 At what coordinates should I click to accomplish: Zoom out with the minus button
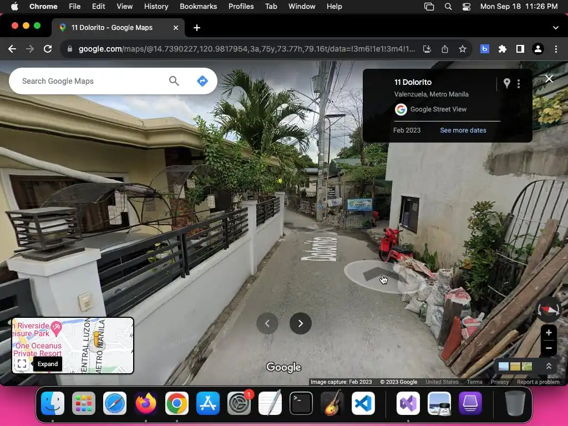click(x=549, y=348)
